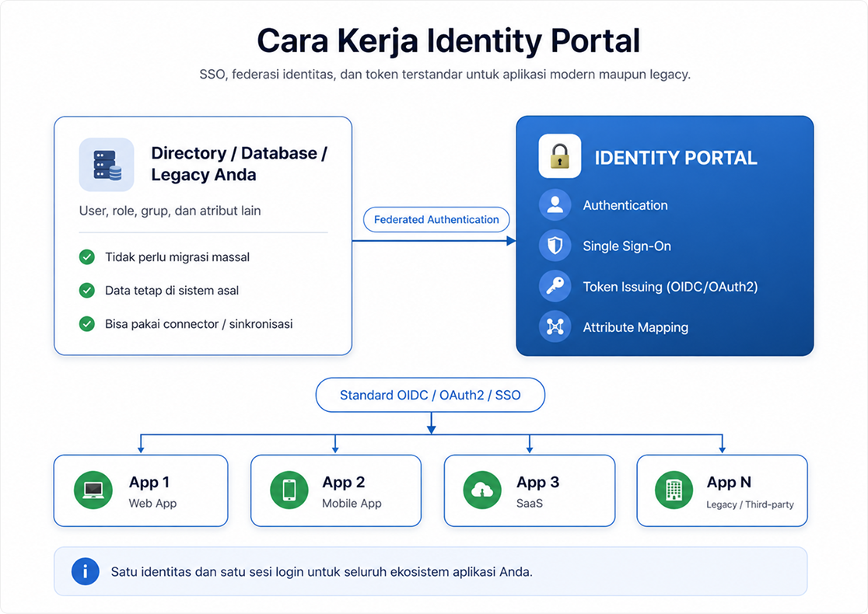This screenshot has height=614, width=868.
Task: Click checkmark beside Tidak perlu migrasi massal
Action: (87, 257)
